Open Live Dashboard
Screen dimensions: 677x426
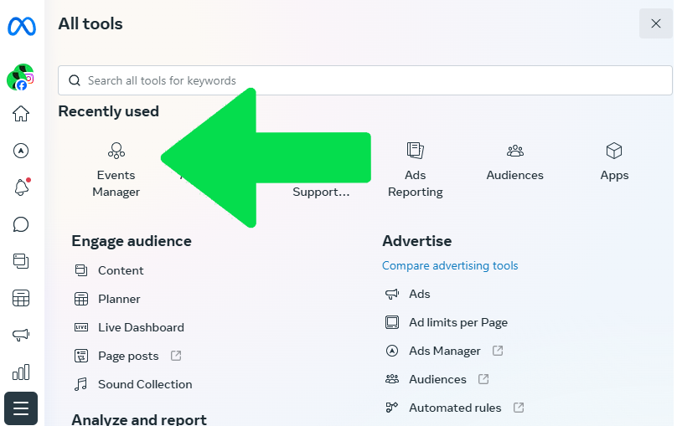[x=141, y=327]
